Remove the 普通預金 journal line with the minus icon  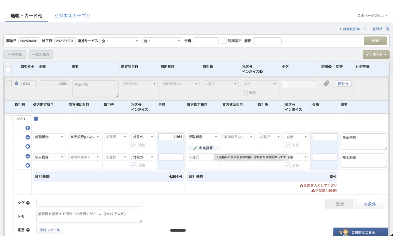pos(28,137)
